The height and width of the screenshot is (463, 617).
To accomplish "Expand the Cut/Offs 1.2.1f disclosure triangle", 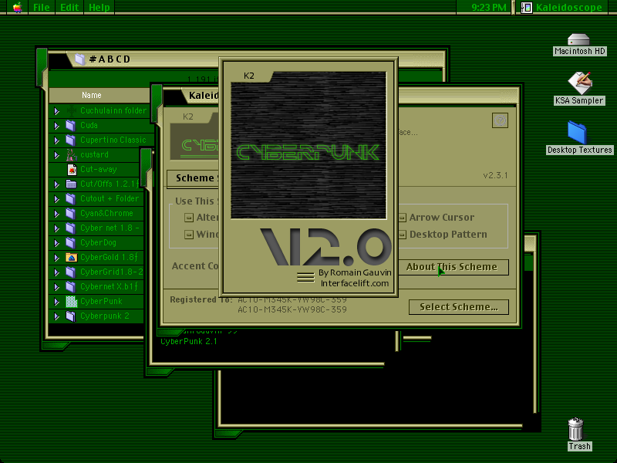I will tap(56, 184).
